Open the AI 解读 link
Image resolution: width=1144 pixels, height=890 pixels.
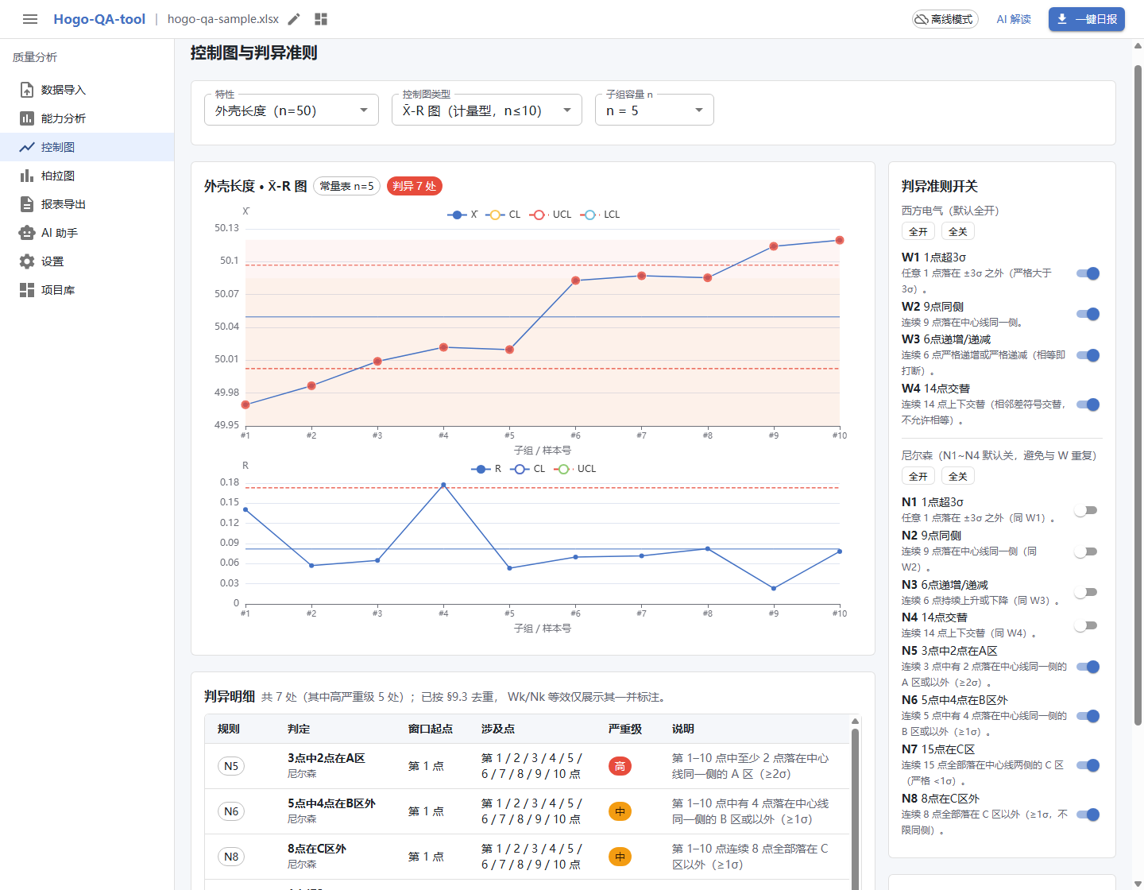[x=1014, y=19]
